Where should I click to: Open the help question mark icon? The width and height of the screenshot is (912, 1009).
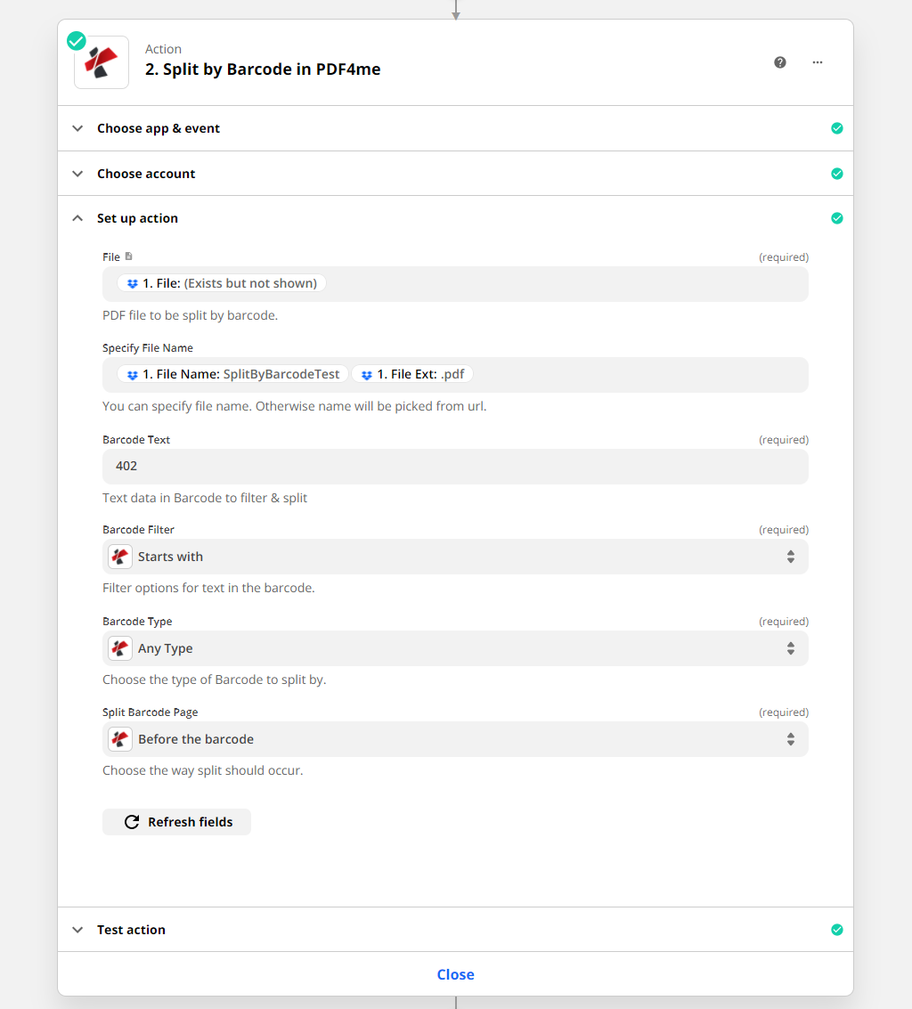click(780, 62)
